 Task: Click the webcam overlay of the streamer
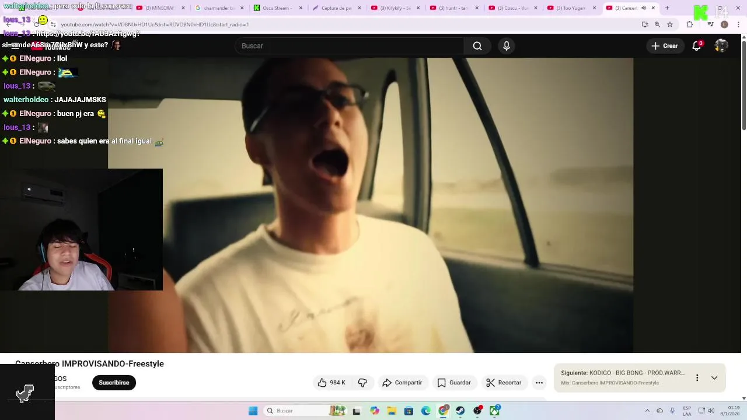pos(81,230)
